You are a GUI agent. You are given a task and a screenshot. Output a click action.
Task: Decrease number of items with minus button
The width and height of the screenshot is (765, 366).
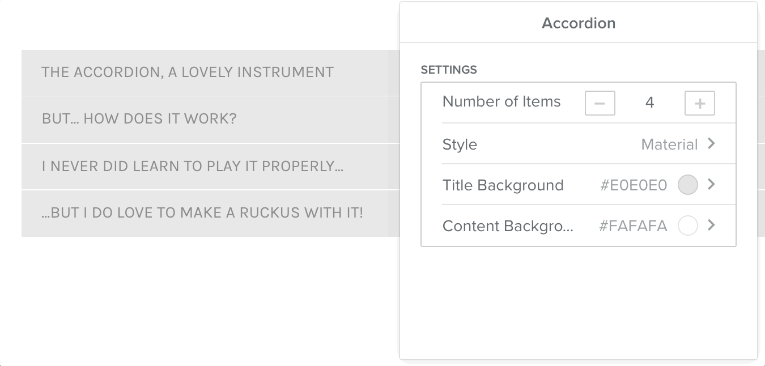pyautogui.click(x=600, y=103)
